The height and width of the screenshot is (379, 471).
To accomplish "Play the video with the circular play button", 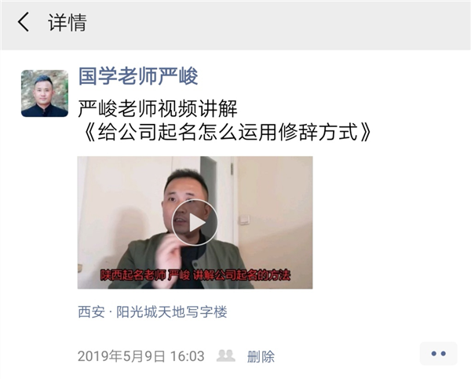I will (x=195, y=223).
